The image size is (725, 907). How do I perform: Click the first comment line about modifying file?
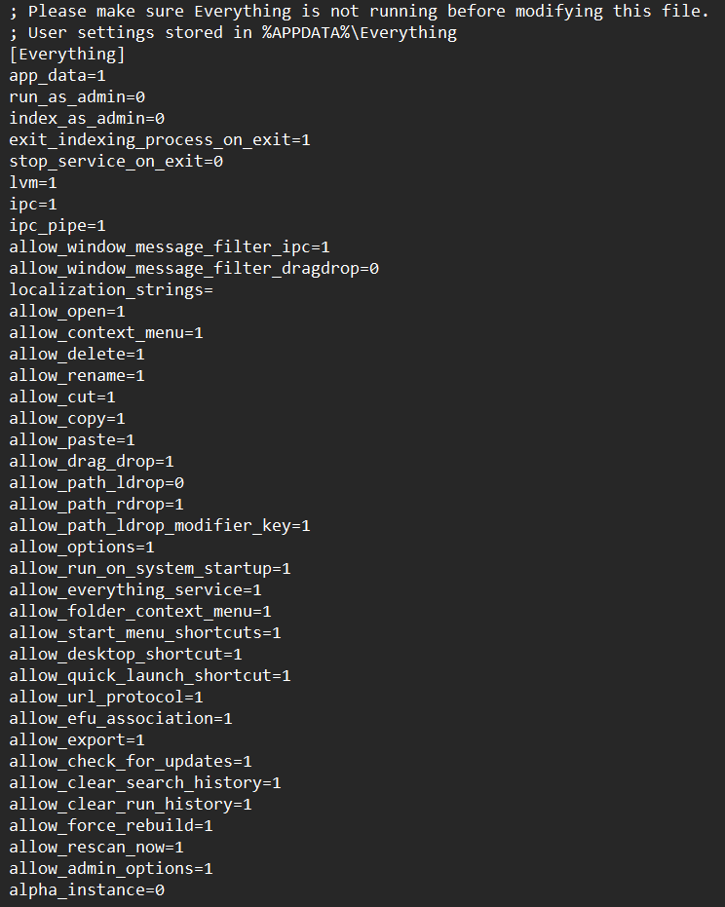point(360,12)
